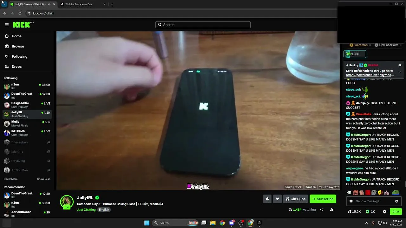Image resolution: width=406 pixels, height=228 pixels.
Task: Expand the pinned message chevron
Action: (x=400, y=72)
